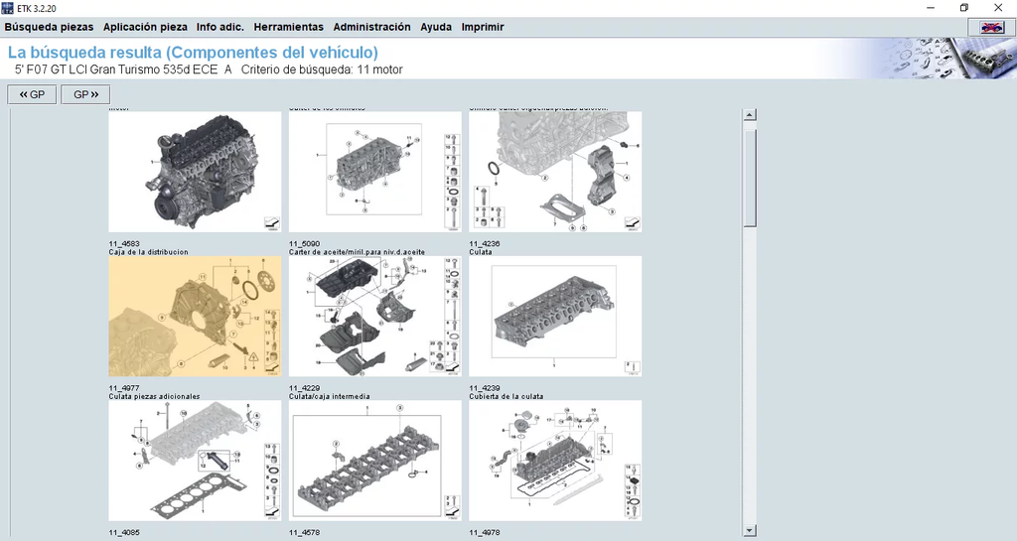Select the Culata cylinder head diagram
This screenshot has height=541, width=1017.
point(555,317)
